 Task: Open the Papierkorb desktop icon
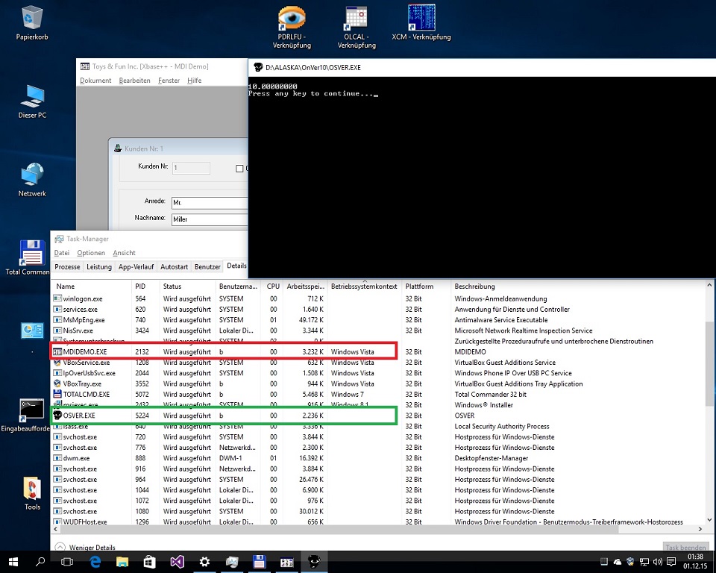32,23
